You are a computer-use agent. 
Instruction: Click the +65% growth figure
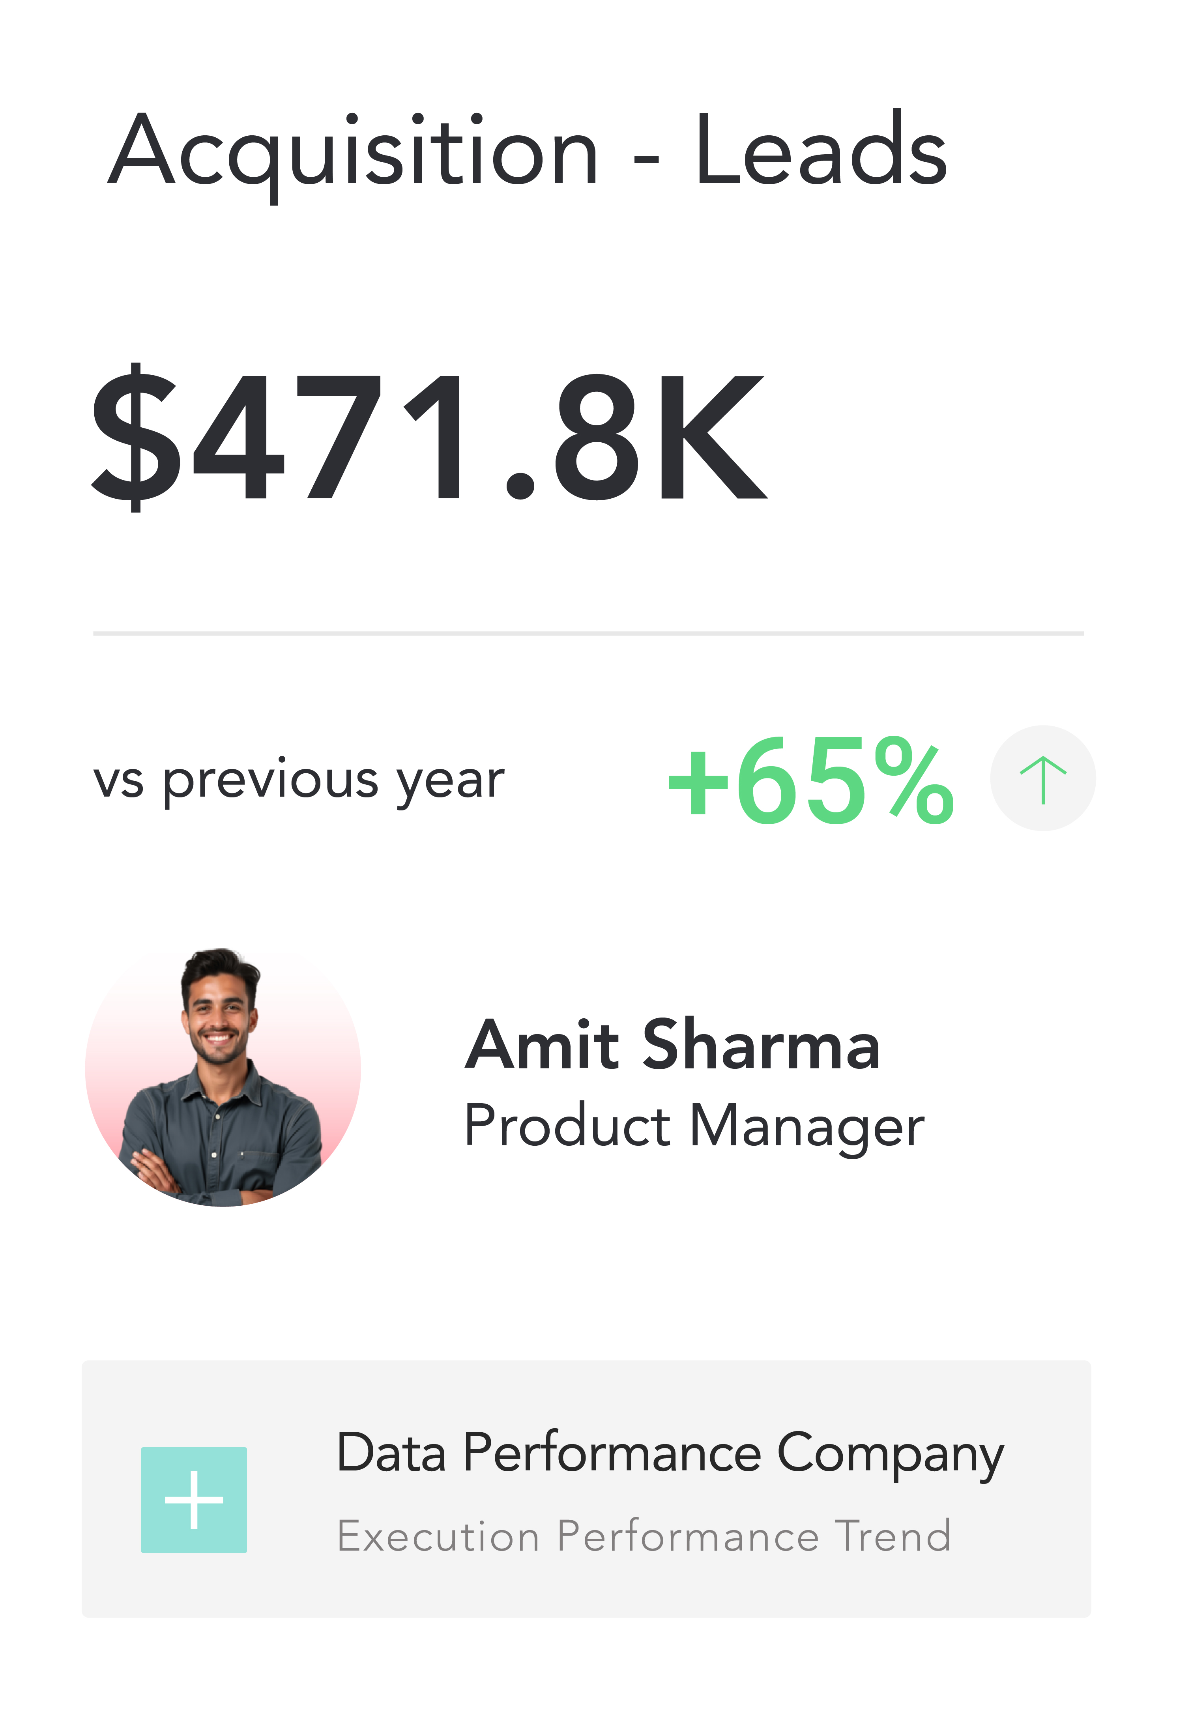click(x=810, y=780)
